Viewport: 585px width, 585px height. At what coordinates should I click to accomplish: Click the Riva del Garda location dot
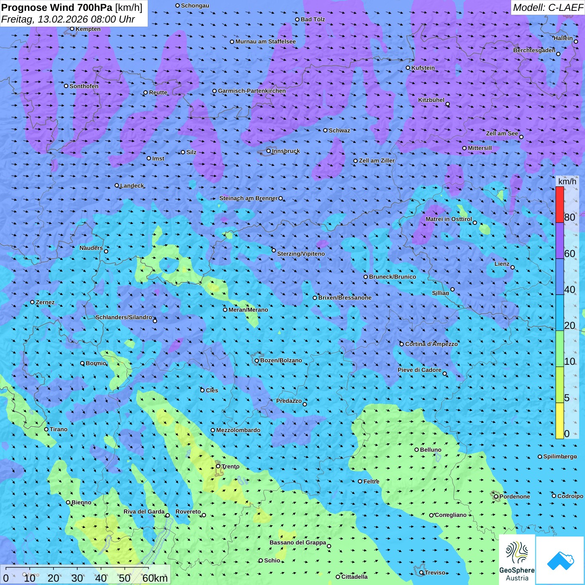point(168,515)
